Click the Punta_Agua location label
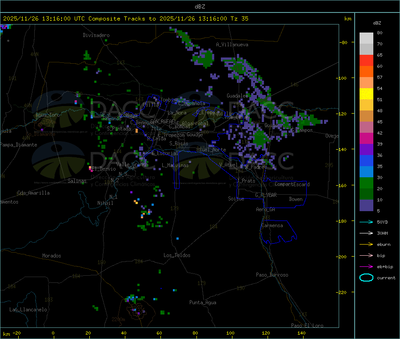The width and height of the screenshot is (400, 339). [x=203, y=302]
